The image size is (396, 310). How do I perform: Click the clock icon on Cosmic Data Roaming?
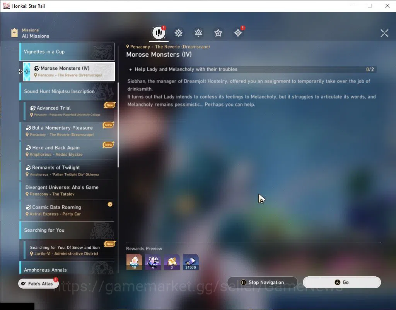click(110, 204)
